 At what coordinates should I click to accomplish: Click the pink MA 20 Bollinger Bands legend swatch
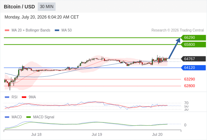(x=7, y=30)
